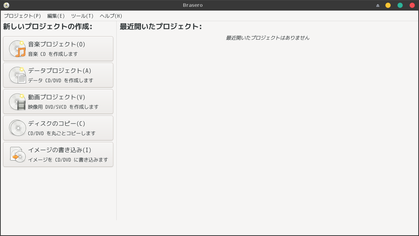The width and height of the screenshot is (419, 236).
Task: Click the Brasero app icon in title bar
Action: click(x=6, y=5)
